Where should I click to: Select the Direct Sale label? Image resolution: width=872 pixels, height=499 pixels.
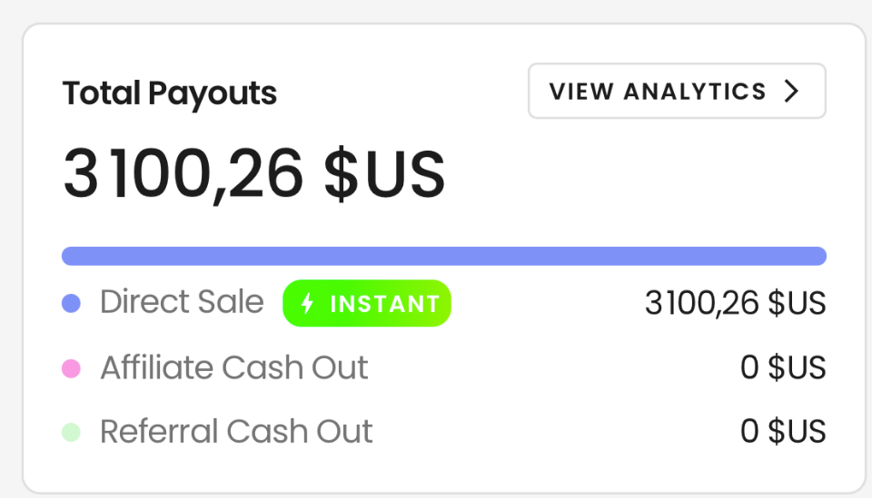[182, 302]
